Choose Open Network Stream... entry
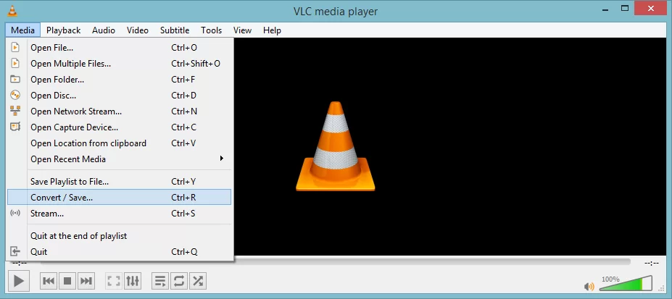Image resolution: width=672 pixels, height=299 pixels. 120,111
